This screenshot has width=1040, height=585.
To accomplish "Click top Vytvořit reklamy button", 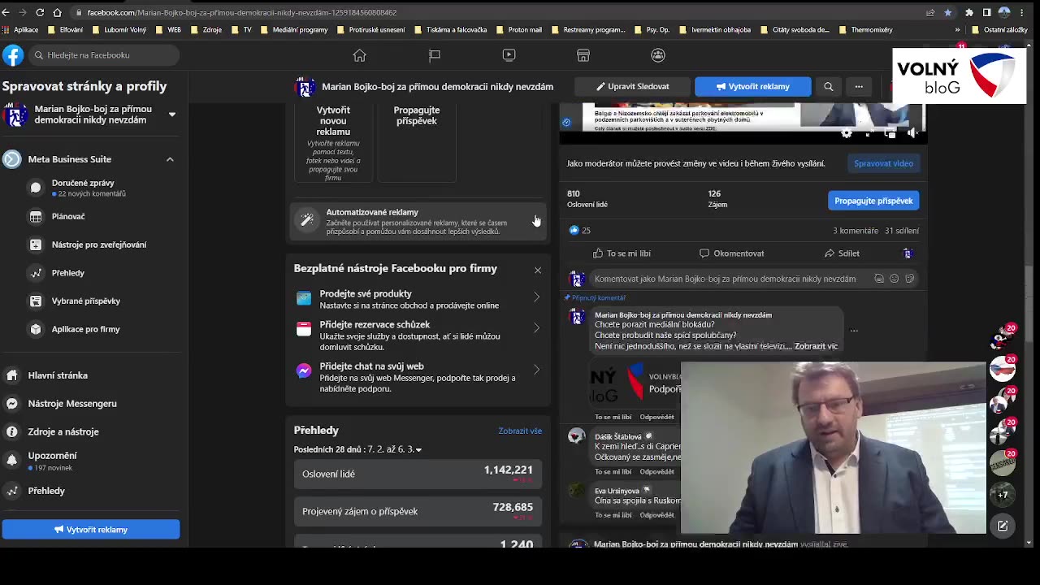I will pyautogui.click(x=752, y=86).
